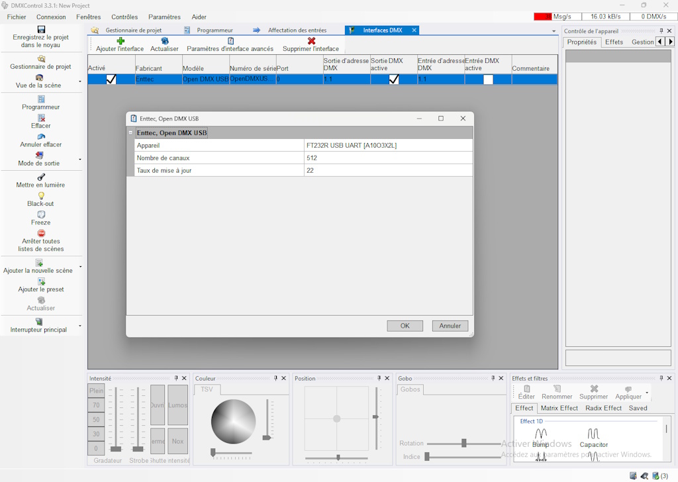678x482 pixels.
Task: Enable the Entrée DMX active checkbox
Action: coord(488,79)
